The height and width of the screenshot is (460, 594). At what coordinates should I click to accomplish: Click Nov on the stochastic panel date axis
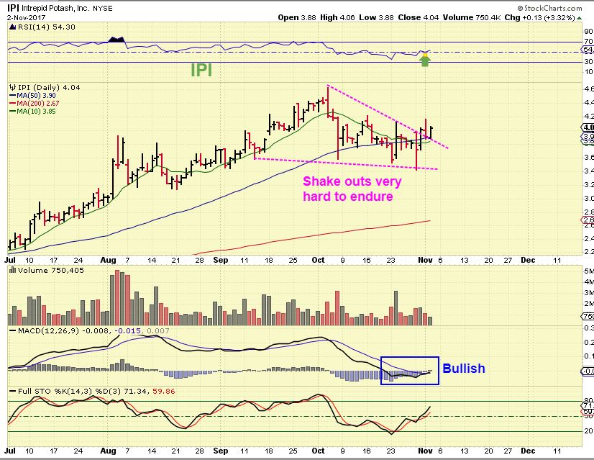425,451
